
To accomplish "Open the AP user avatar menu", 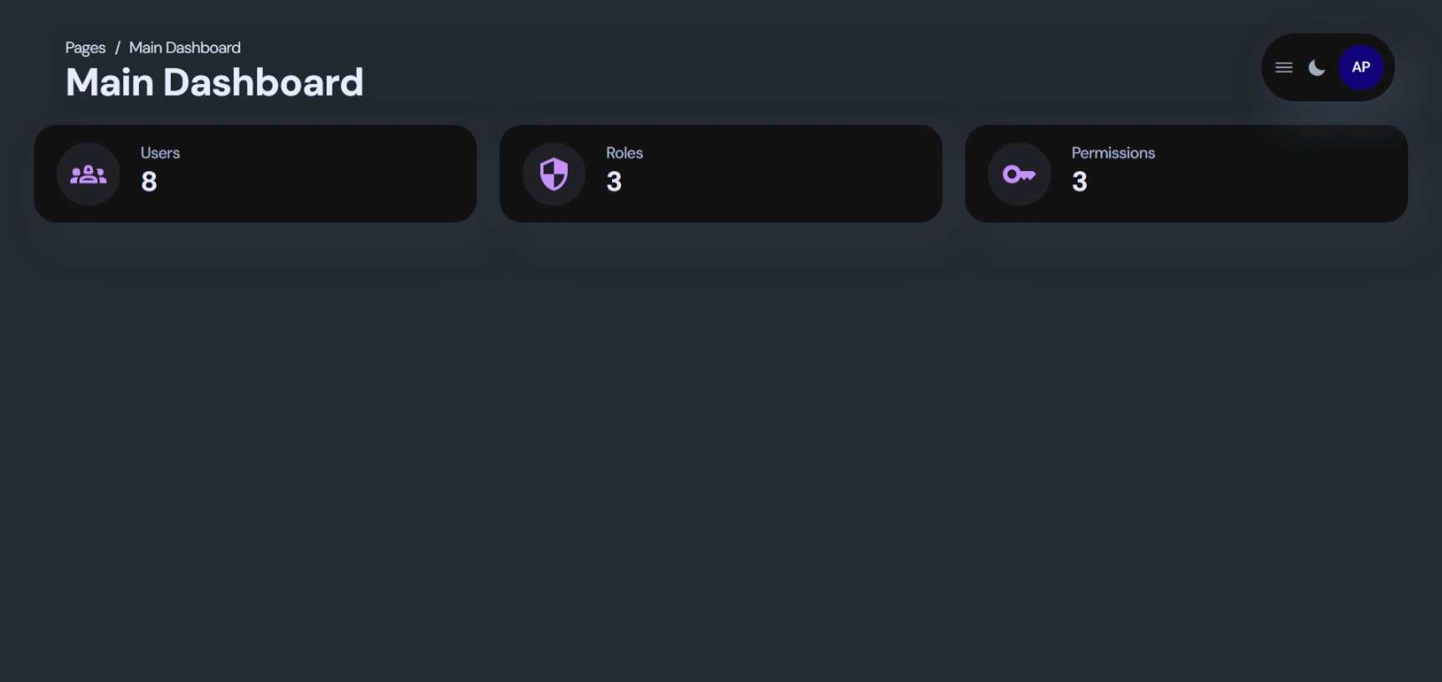I will pyautogui.click(x=1361, y=68).
